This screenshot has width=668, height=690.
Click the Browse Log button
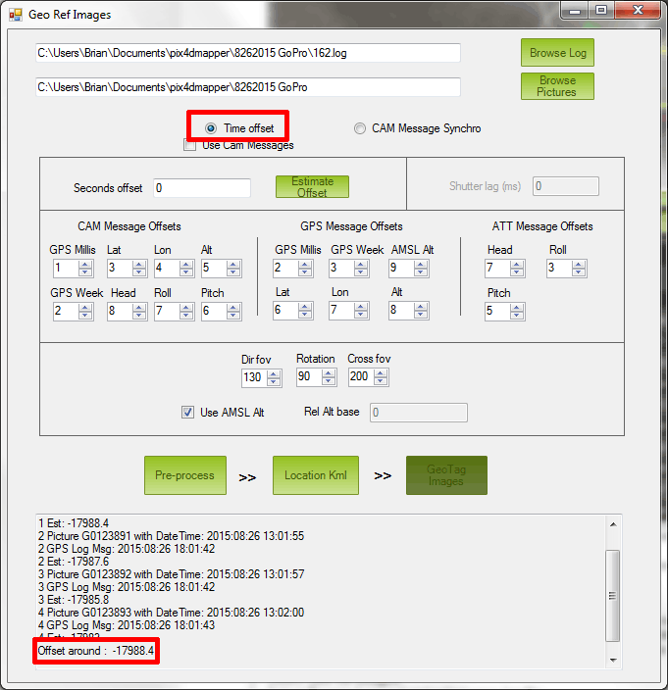tap(557, 53)
